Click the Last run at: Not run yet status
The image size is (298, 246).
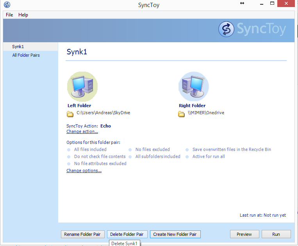262,215
